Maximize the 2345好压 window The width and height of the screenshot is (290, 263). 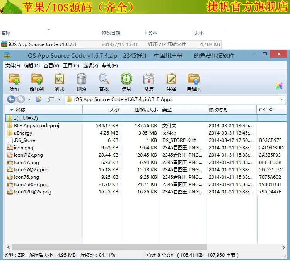pos(265,54)
